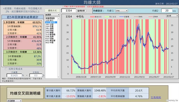The width and height of the screenshot is (179, 102).
Task: Expand the 5MA moving average dropdown
Action: [121, 11]
